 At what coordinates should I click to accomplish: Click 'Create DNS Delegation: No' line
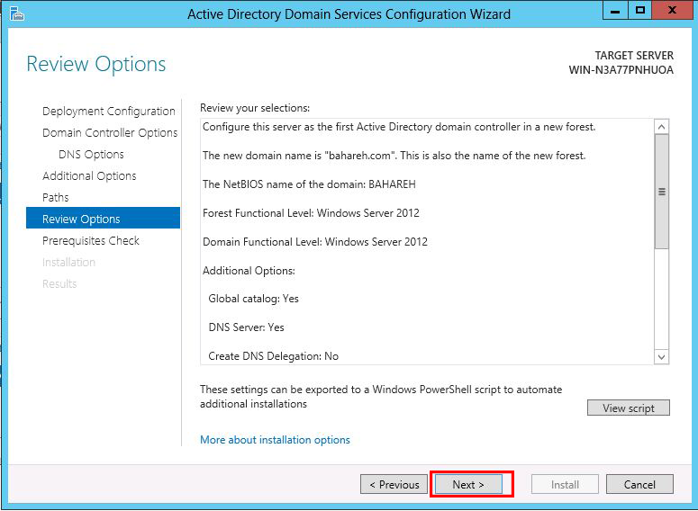(273, 356)
